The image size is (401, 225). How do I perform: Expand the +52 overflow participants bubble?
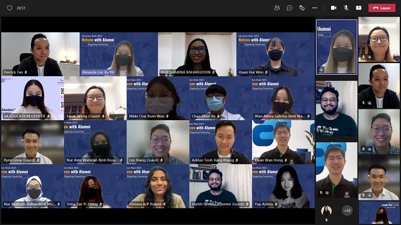(347, 211)
